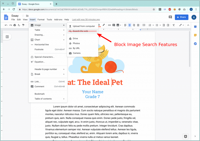Open bulleted list options arrow

pos(160,25)
